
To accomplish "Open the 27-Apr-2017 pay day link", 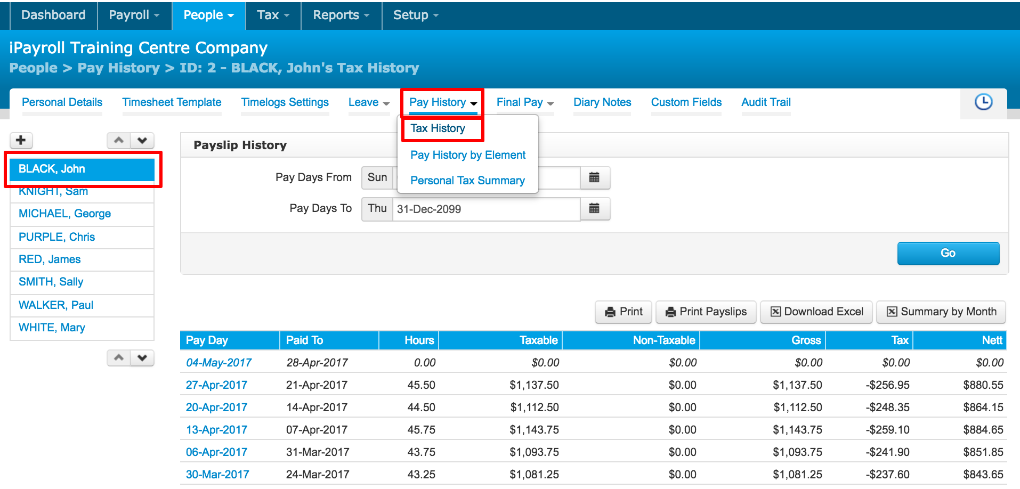I will point(216,385).
